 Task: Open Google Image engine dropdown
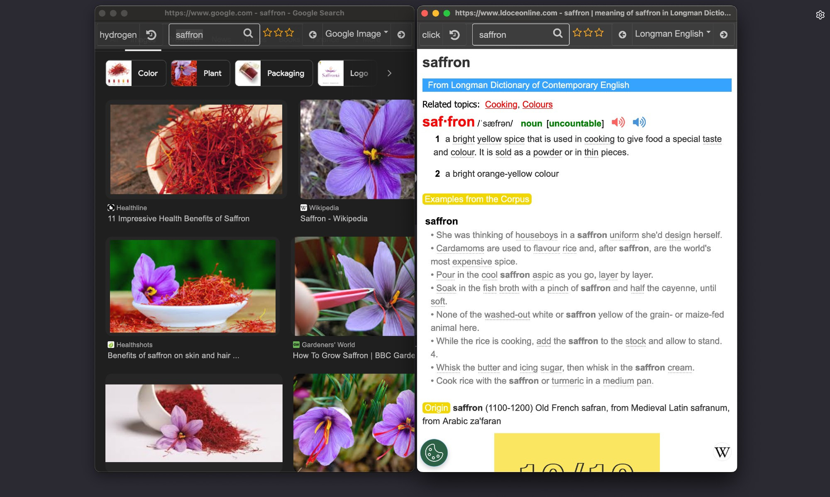click(x=356, y=34)
